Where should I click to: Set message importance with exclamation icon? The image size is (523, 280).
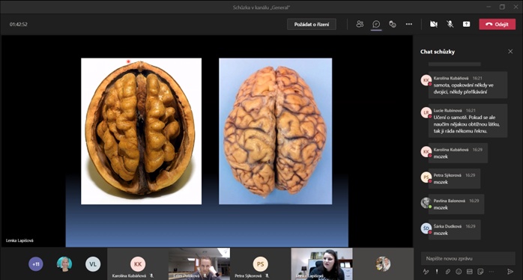[437, 271]
